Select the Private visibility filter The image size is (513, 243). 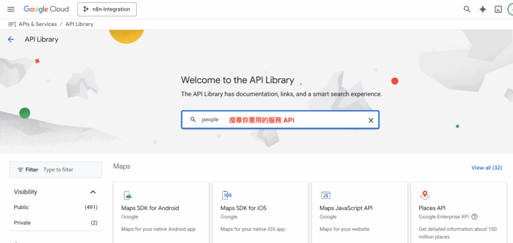pyautogui.click(x=22, y=223)
